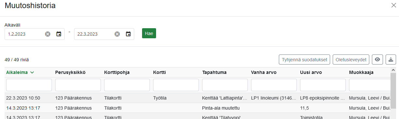Clear the start date 1.2.2023 field

tap(48, 34)
